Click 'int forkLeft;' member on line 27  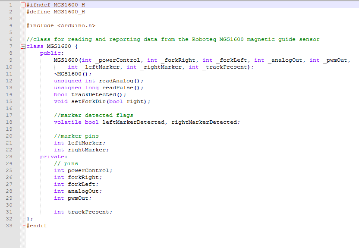[x=76, y=184]
